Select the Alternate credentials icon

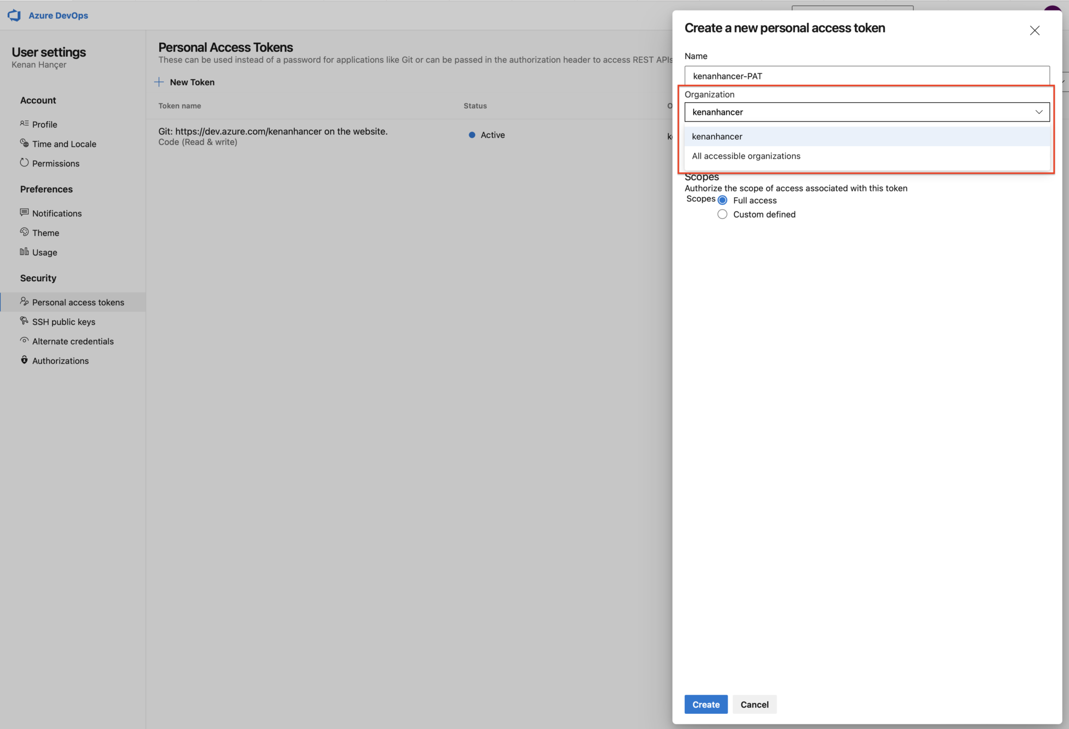pyautogui.click(x=24, y=340)
